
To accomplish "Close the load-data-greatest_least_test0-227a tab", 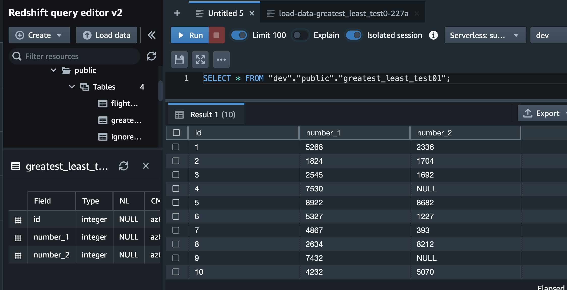I will coord(417,13).
